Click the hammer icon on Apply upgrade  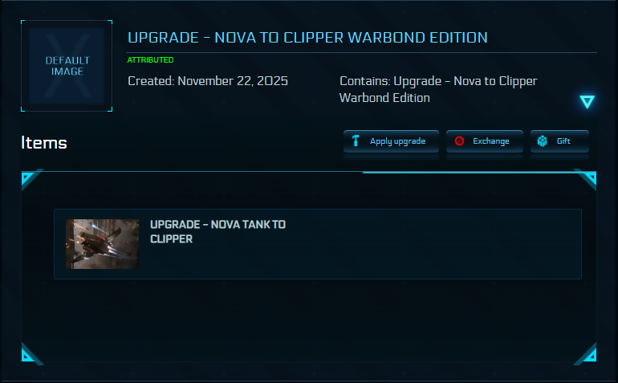(x=356, y=141)
